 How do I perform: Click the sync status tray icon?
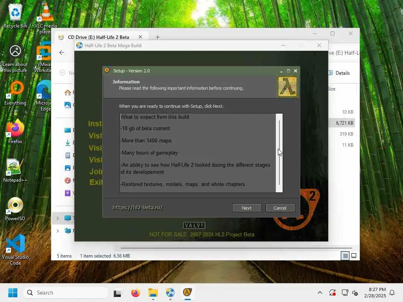[x=332, y=293]
